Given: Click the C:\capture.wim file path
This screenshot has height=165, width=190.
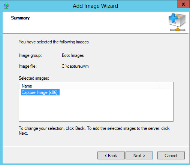Looking at the screenshot, I should click(x=75, y=66).
